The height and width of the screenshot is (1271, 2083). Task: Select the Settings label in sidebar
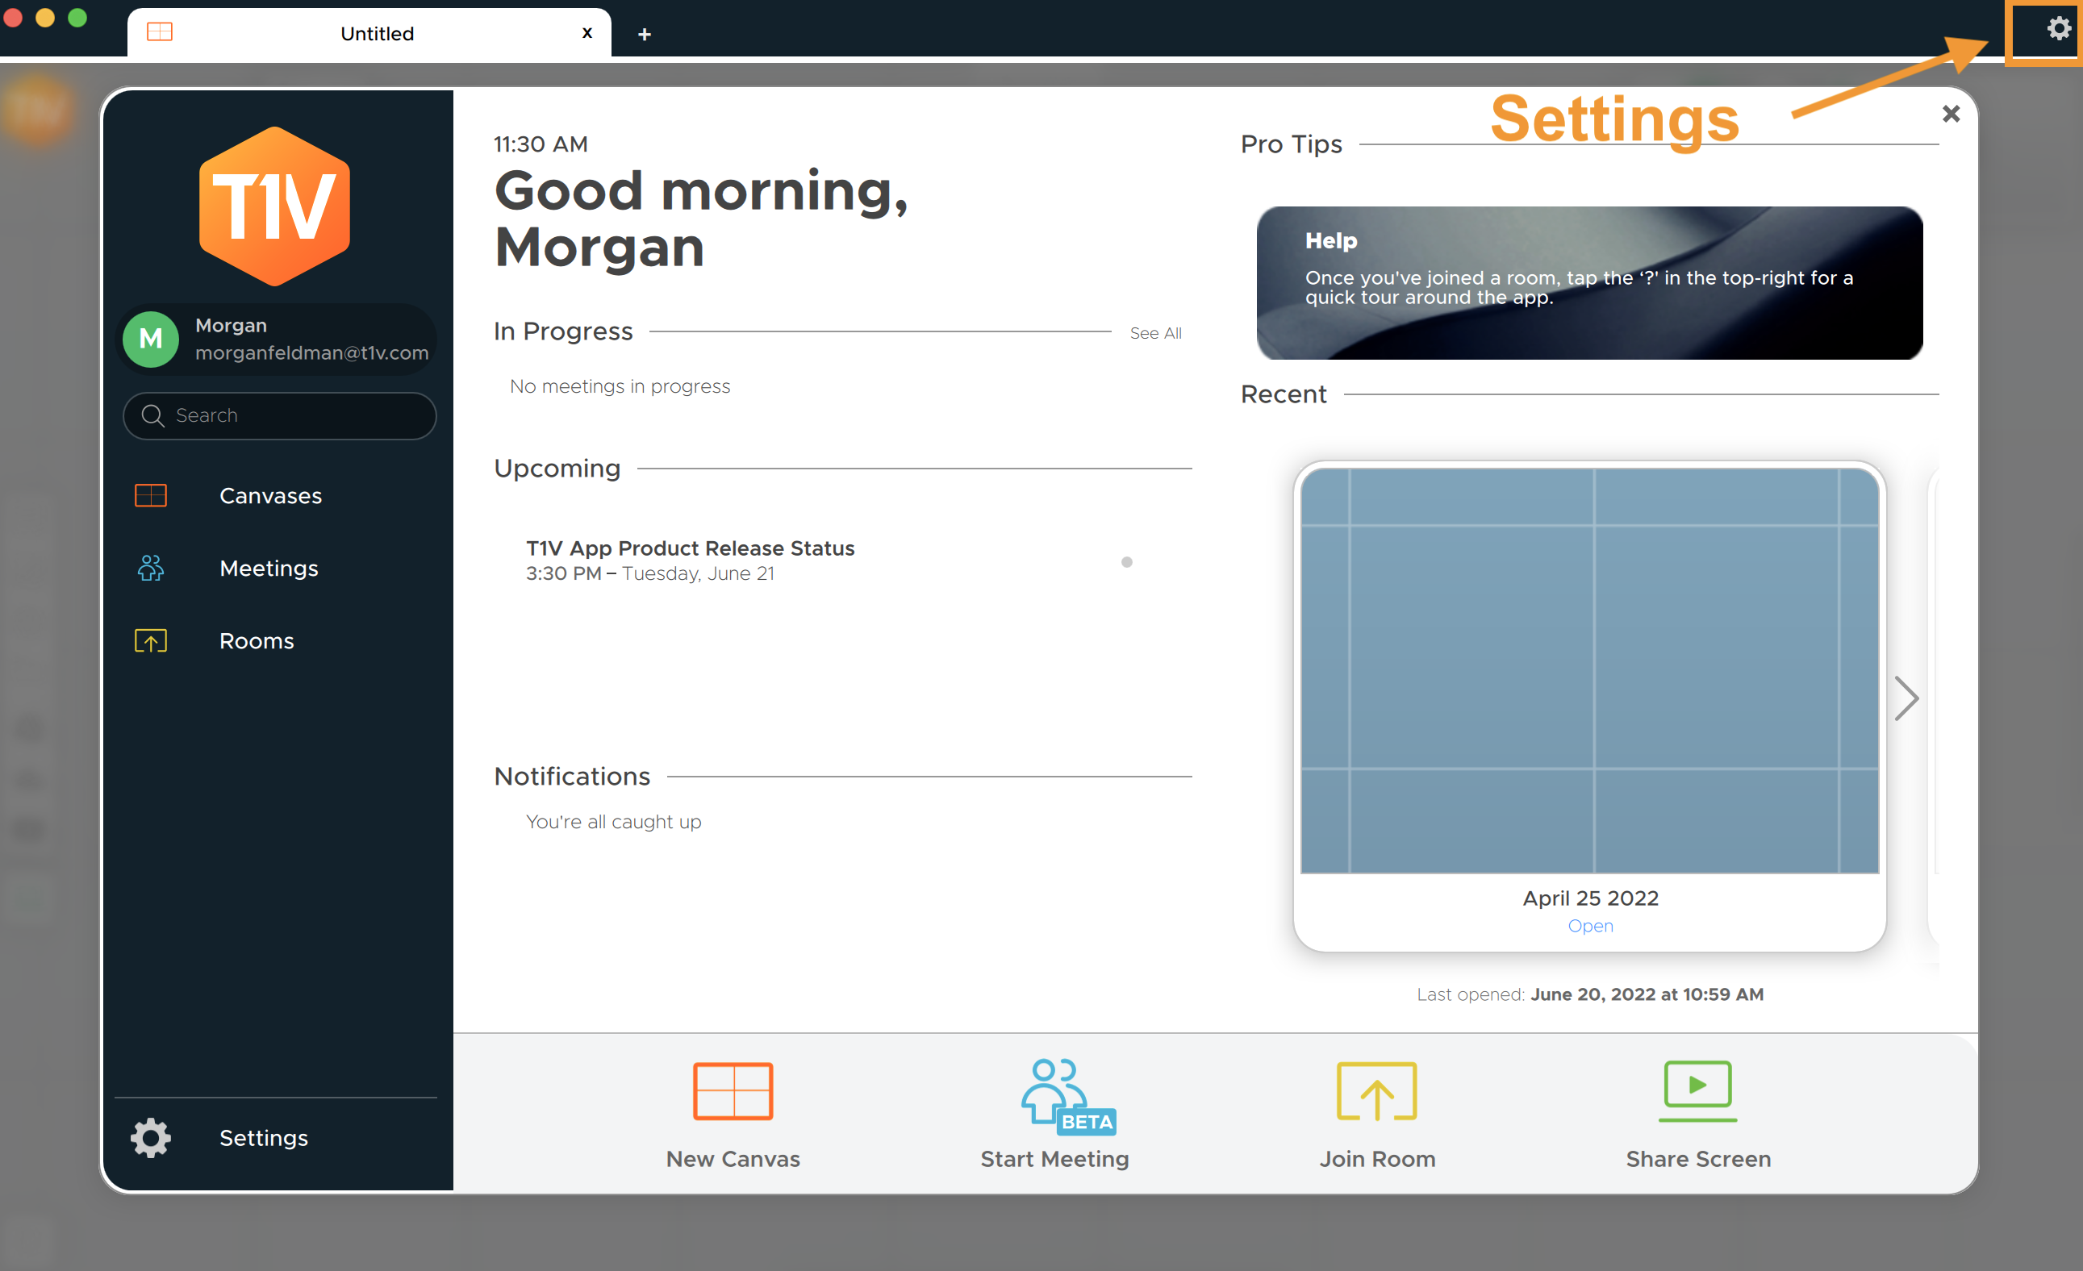point(264,1138)
